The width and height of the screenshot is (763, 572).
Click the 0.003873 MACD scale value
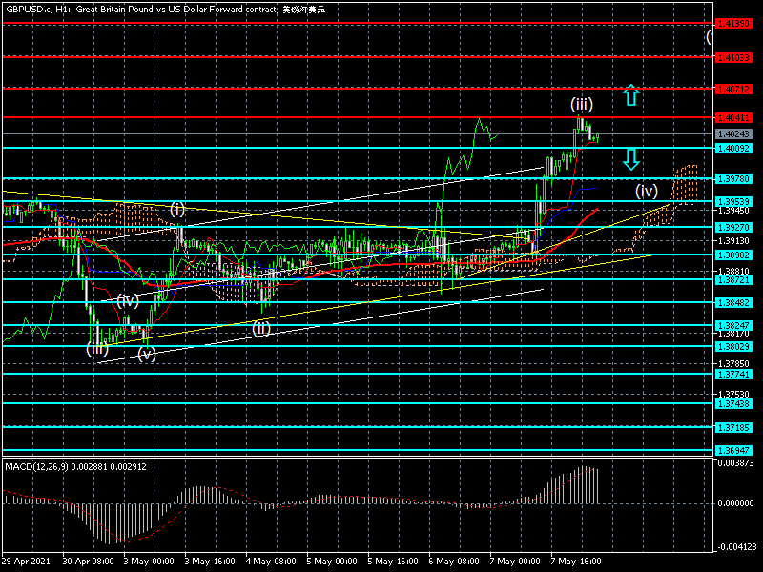click(x=735, y=463)
